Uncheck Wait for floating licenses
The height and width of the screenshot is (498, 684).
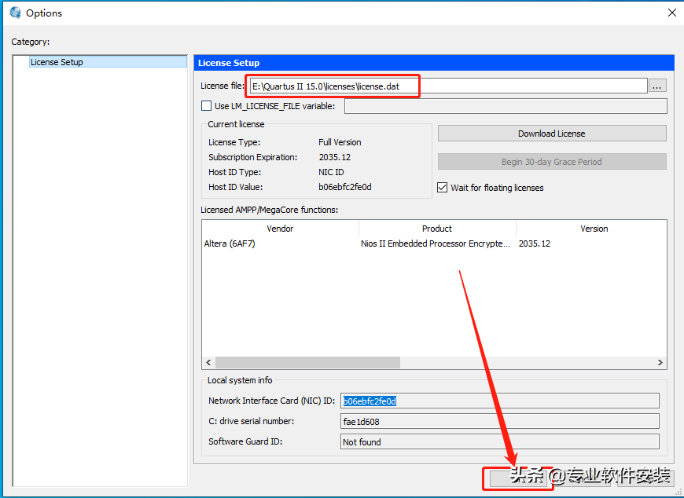[x=443, y=188]
